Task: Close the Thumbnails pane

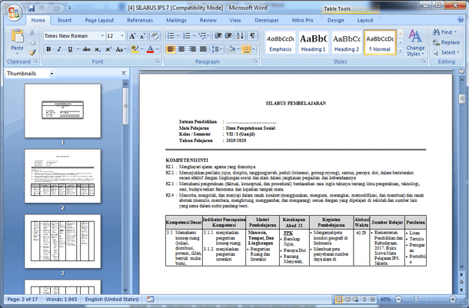Action: [124, 73]
